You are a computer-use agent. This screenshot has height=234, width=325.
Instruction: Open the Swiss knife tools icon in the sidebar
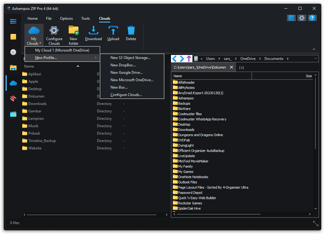coord(13,98)
